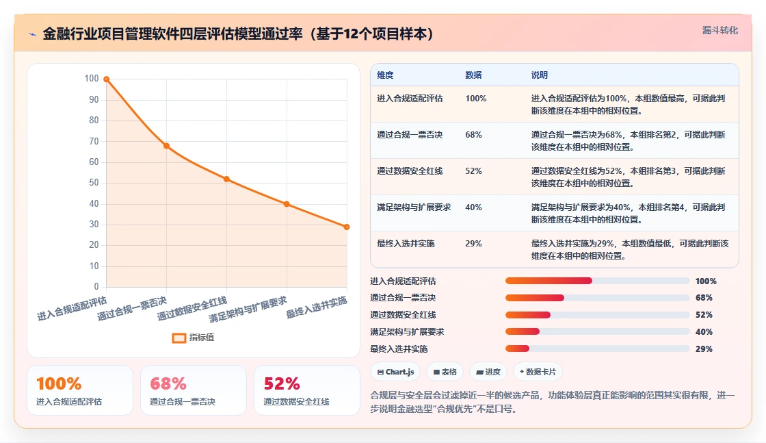766x443 pixels.
Task: Click the 漏斗转化 tag in header
Action: [719, 30]
